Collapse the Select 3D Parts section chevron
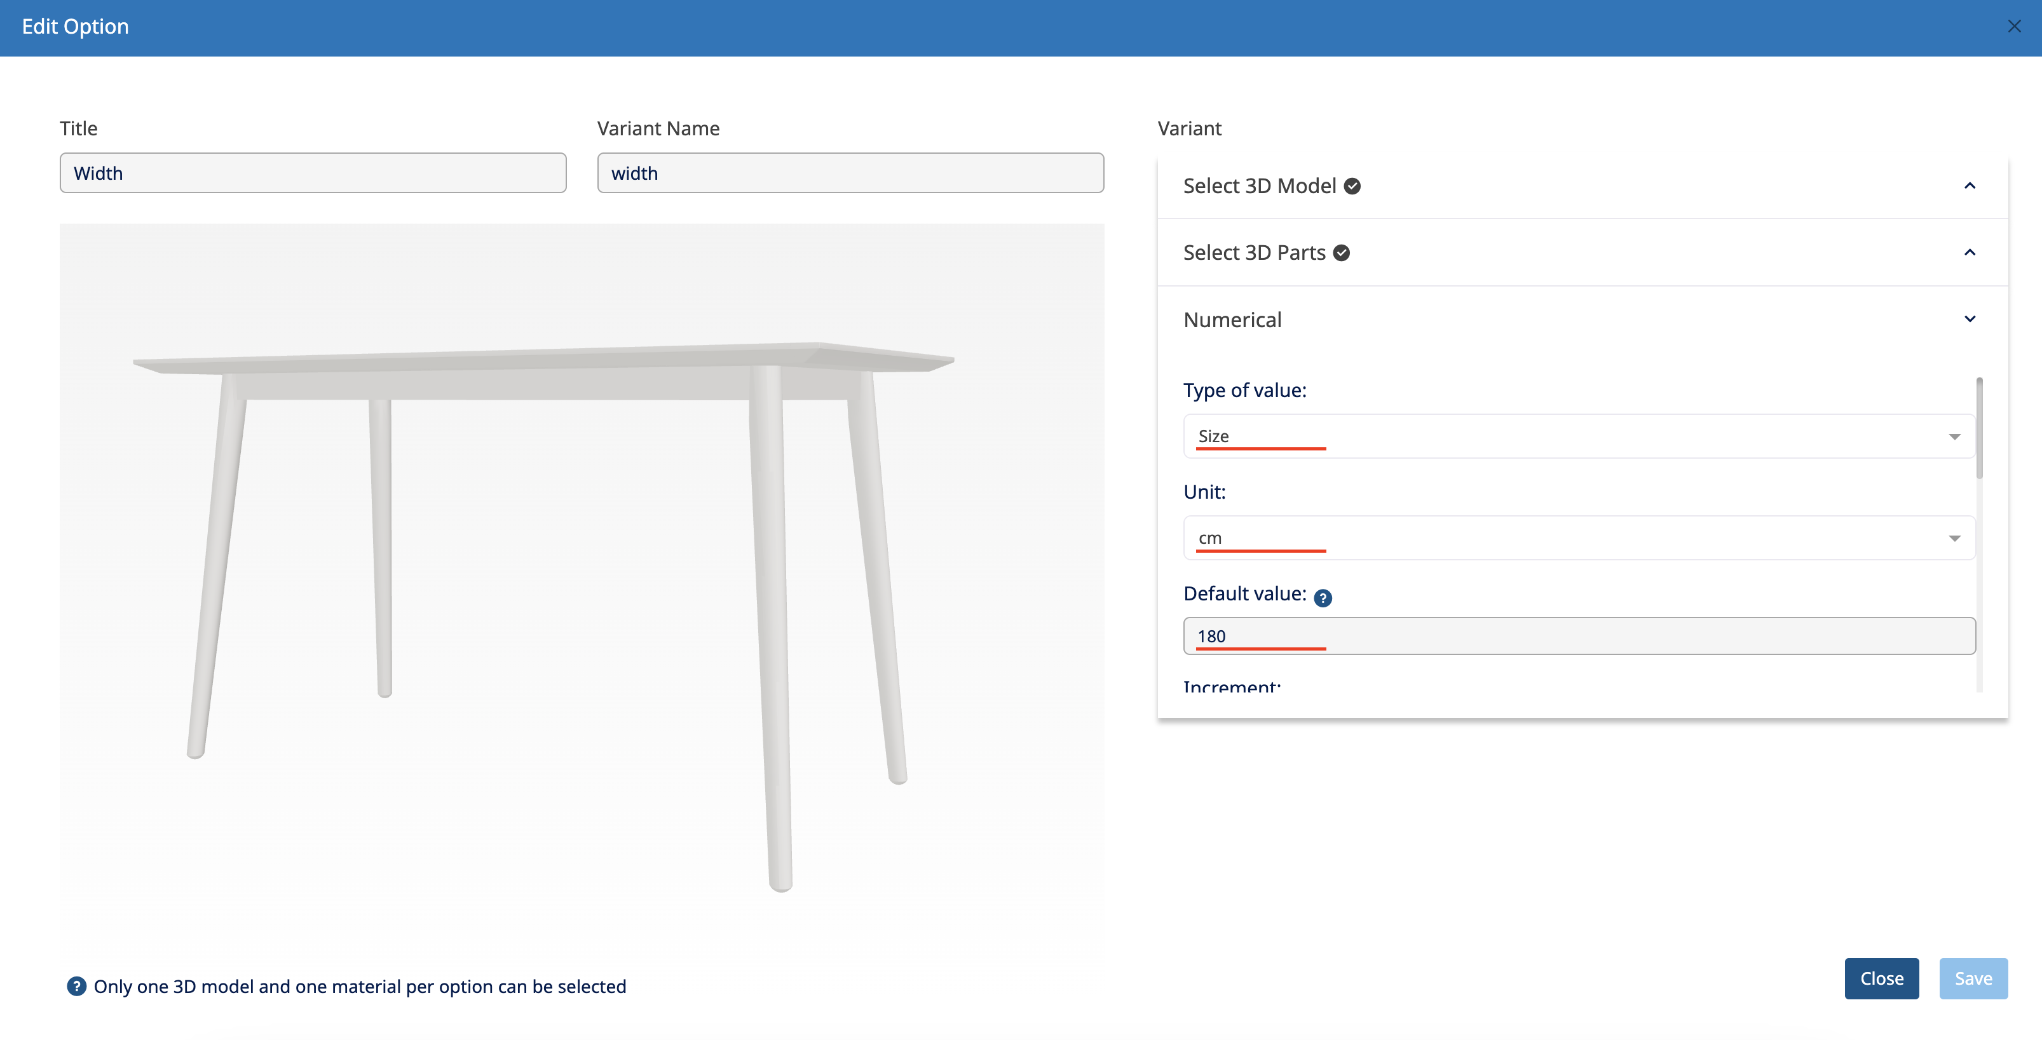The height and width of the screenshot is (1040, 2042). (1969, 253)
